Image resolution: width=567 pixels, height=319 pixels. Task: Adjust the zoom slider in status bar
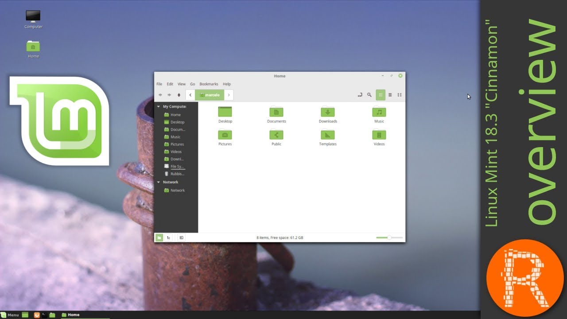(389, 238)
